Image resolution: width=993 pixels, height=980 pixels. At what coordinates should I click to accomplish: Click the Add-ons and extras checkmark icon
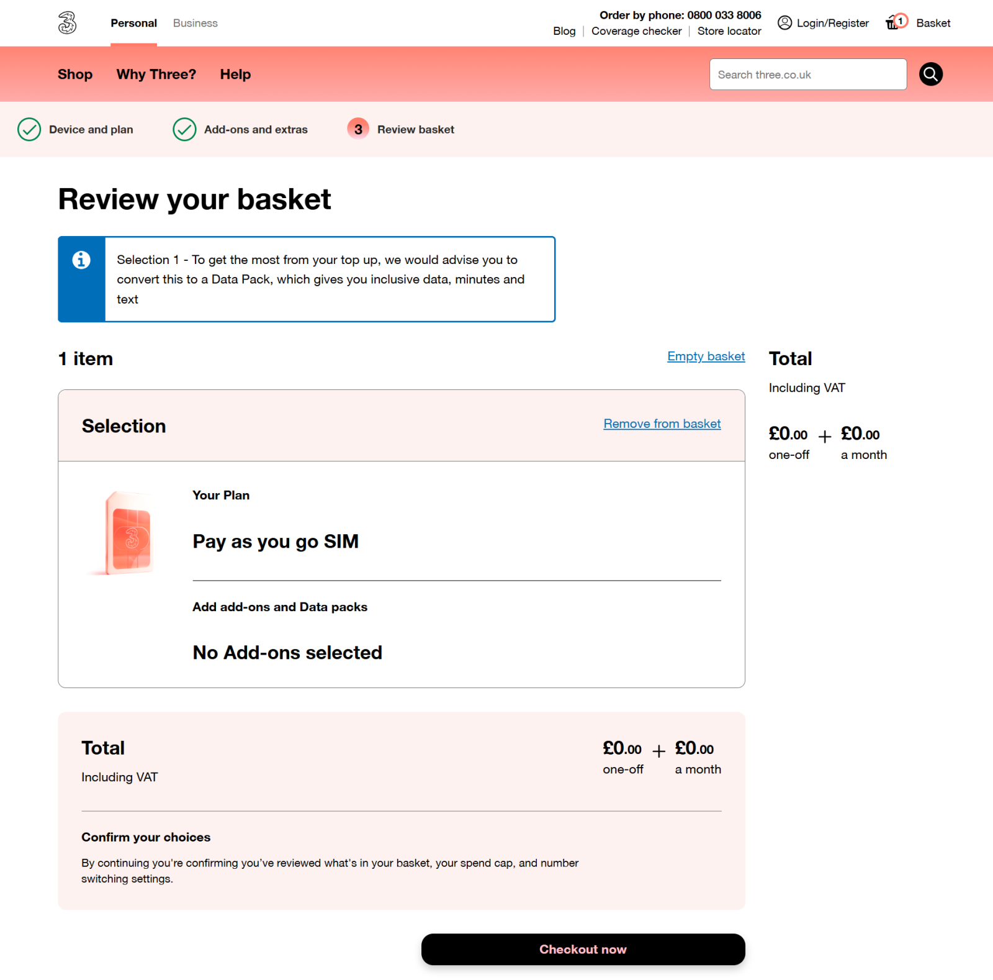coord(184,130)
